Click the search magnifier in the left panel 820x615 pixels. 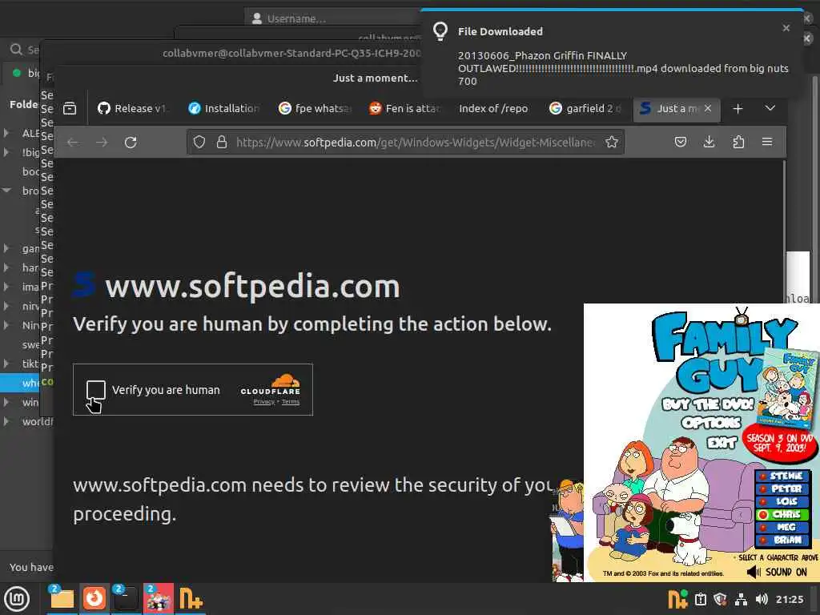pyautogui.click(x=16, y=50)
